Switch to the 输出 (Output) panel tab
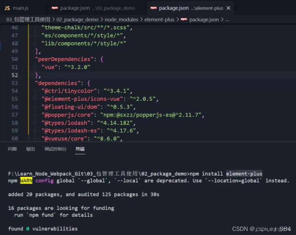Viewport: 296px width, 235px height. pos(31,149)
